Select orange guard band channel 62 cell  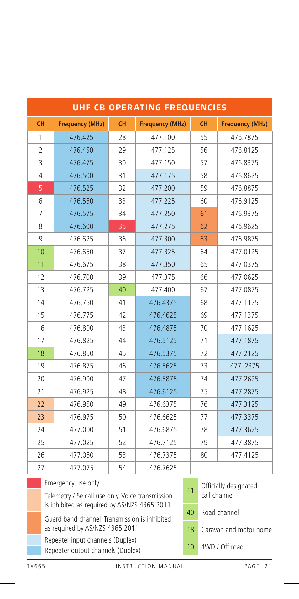(204, 226)
